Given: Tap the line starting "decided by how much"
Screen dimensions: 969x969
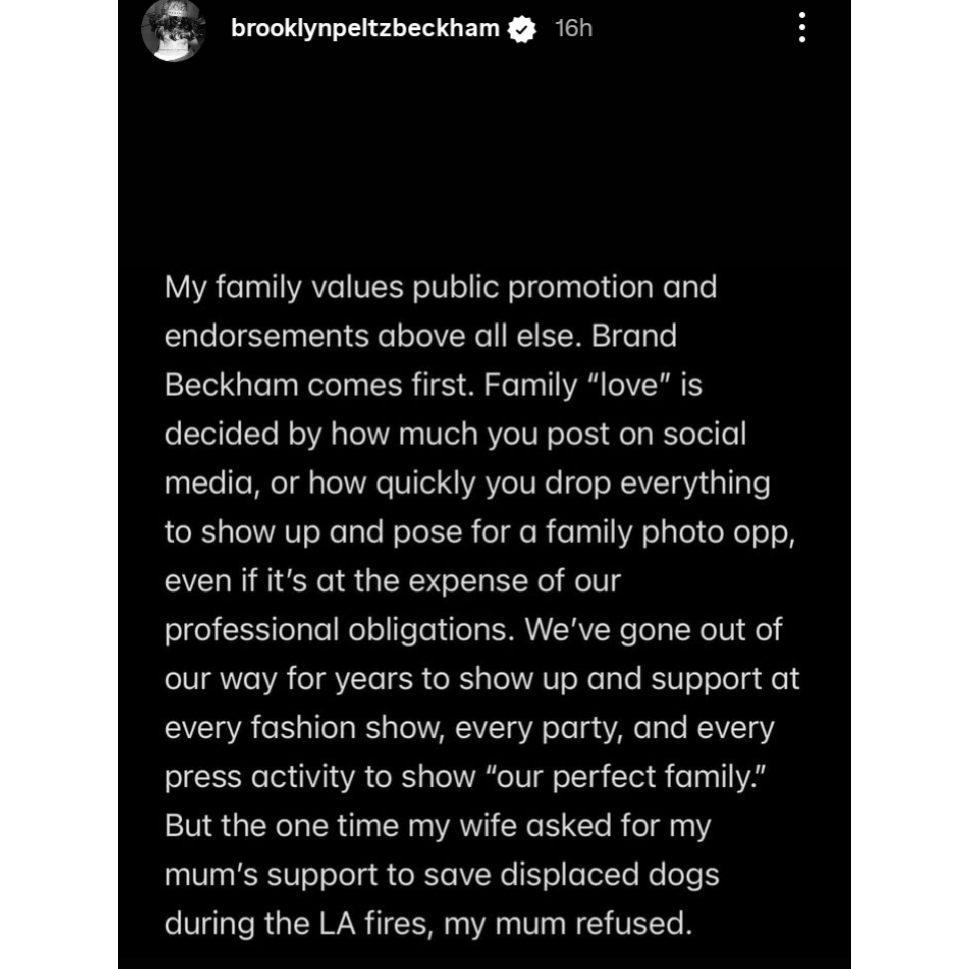Looking at the screenshot, I should [x=455, y=434].
